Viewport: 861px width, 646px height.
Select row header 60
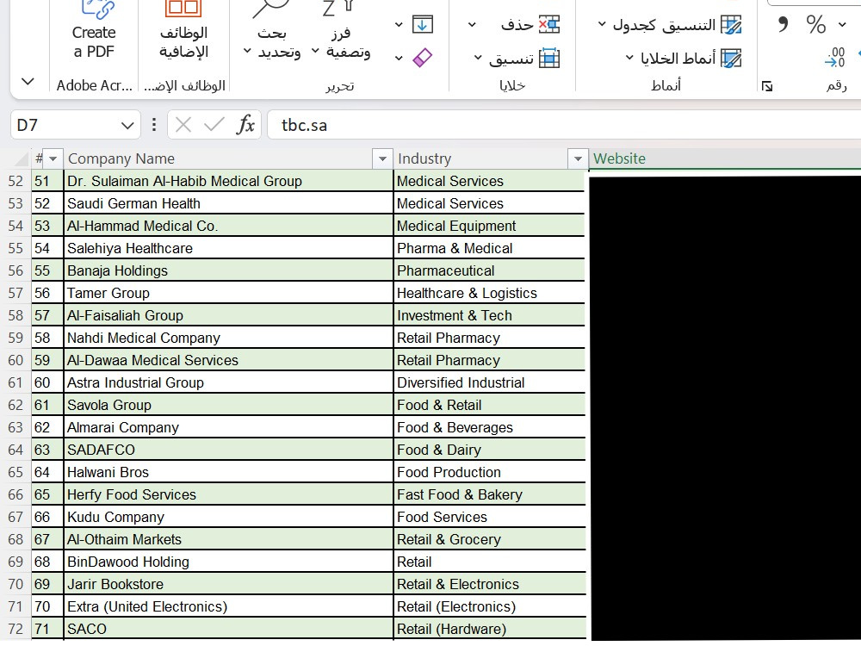pos(15,360)
